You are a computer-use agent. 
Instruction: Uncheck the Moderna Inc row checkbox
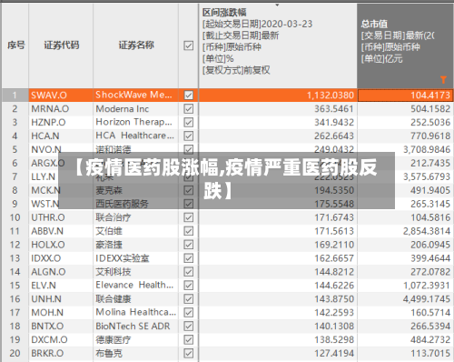[x=189, y=109]
